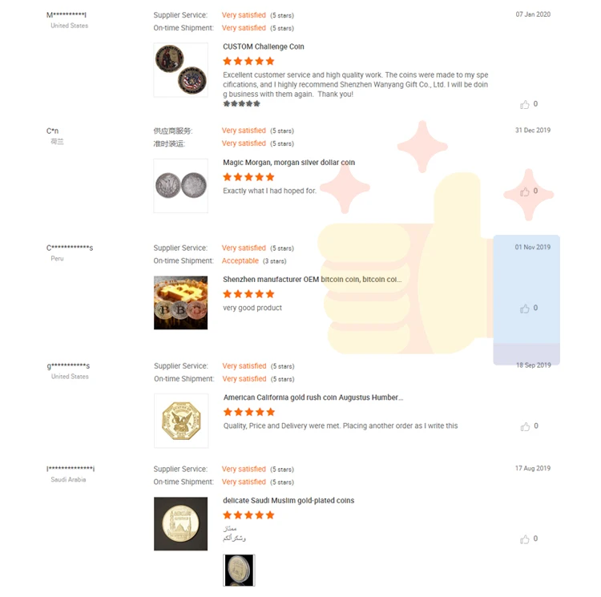Image resolution: width=601 pixels, height=597 pixels.
Task: Click the five-star rating on the bitcoin review
Action: (248, 294)
